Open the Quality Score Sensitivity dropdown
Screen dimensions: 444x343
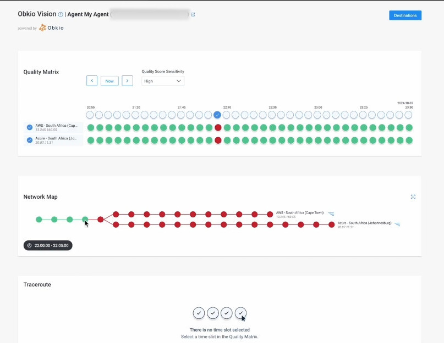(x=163, y=81)
